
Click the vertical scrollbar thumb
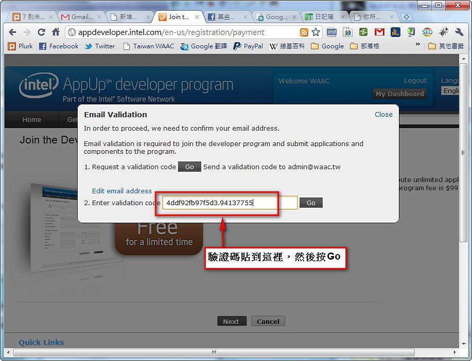[x=464, y=152]
